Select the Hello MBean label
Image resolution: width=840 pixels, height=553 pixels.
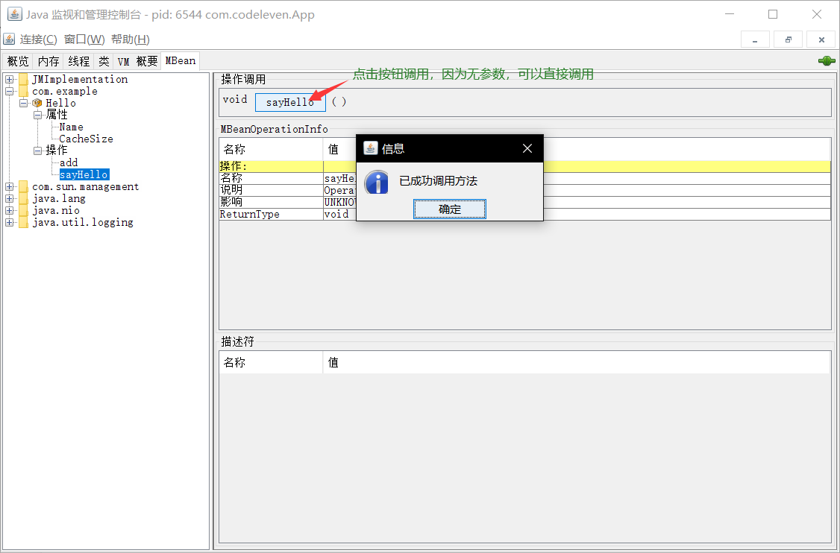click(x=60, y=103)
